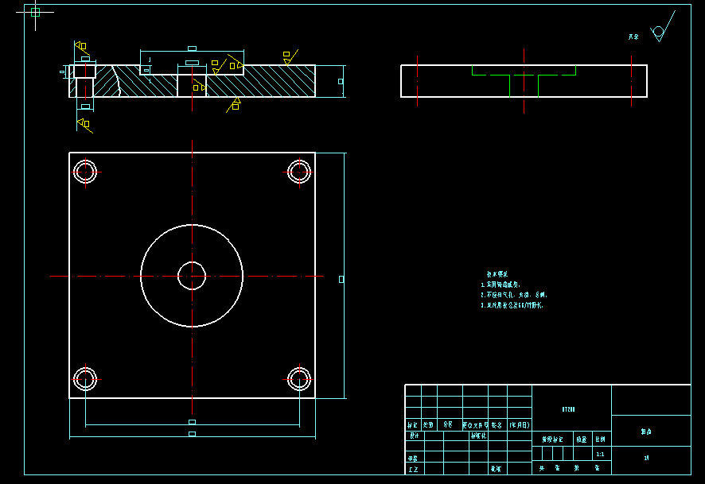Image resolution: width=705 pixels, height=484 pixels.
Task: Select the 比例 cell in the title block
Action: [x=601, y=439]
